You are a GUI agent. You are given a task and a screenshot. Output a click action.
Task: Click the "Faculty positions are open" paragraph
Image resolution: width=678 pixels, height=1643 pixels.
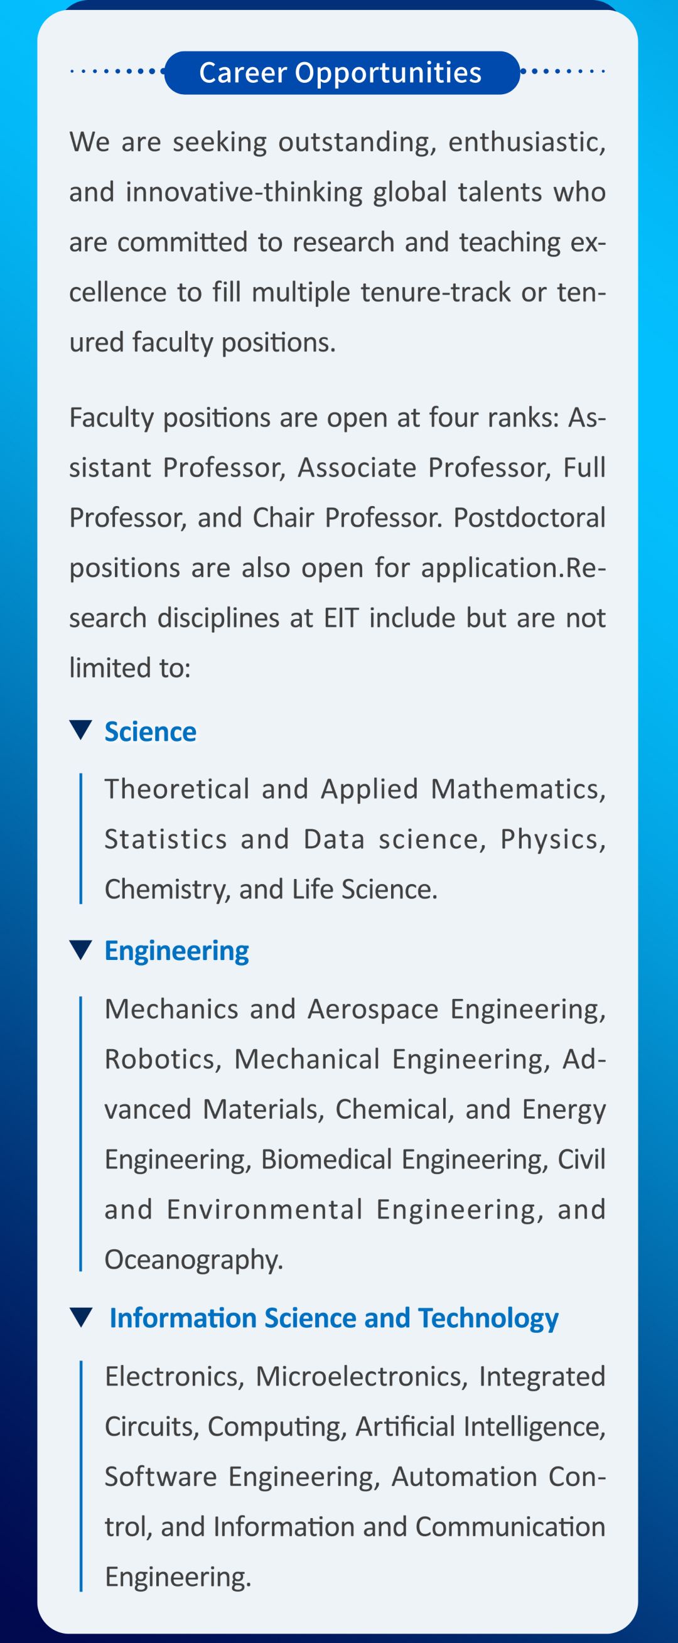[336, 542]
